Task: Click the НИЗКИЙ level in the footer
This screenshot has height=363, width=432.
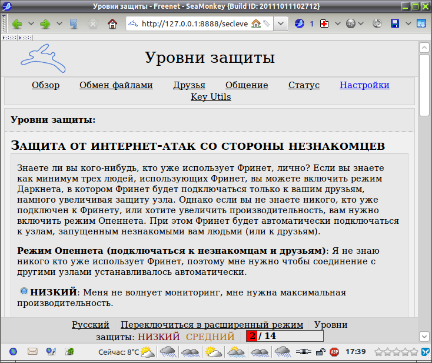Action: 159,337
